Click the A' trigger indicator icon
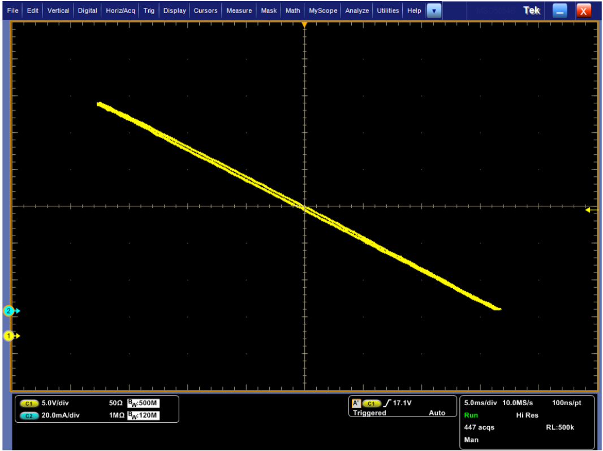This screenshot has height=451, width=603. point(355,403)
